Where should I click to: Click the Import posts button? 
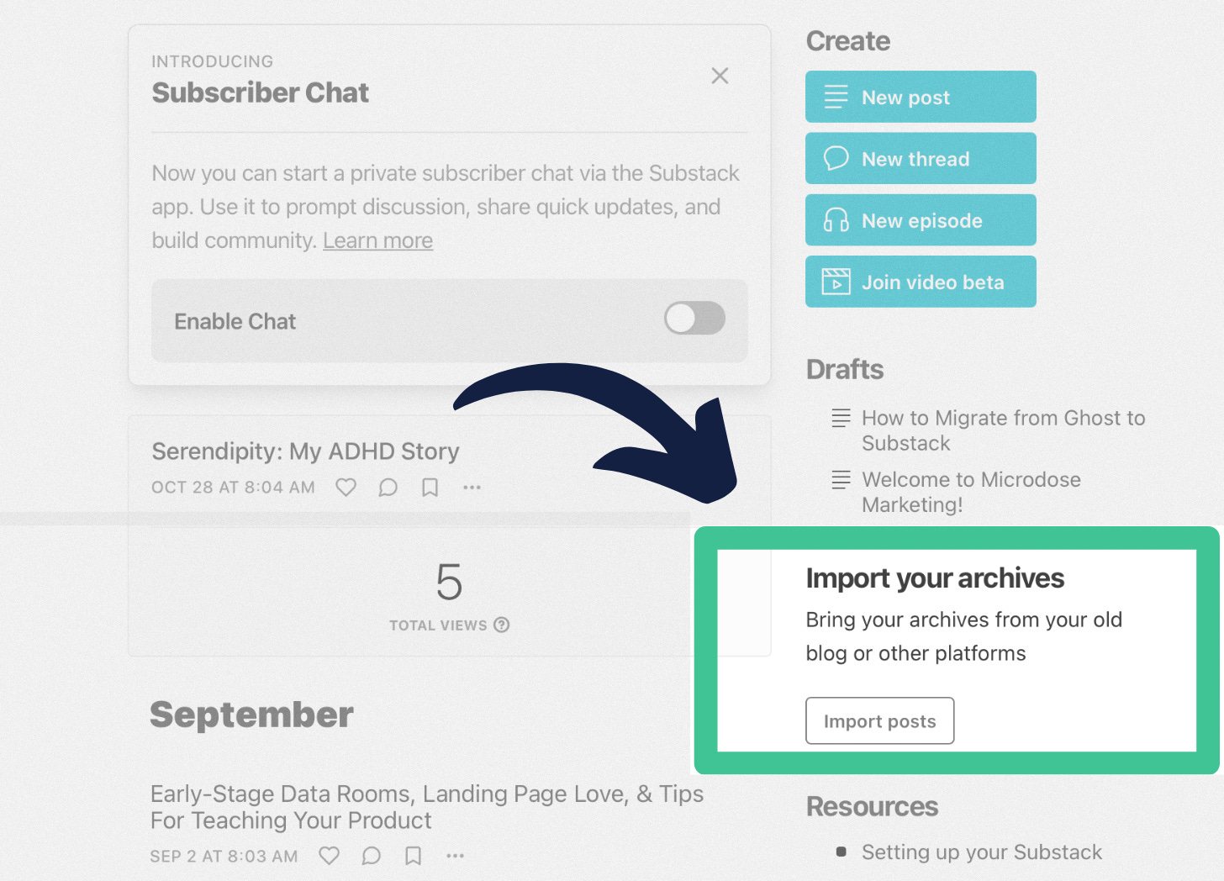879,720
